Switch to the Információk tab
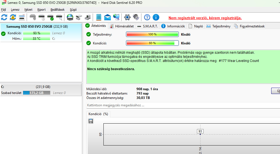 coord(173,26)
